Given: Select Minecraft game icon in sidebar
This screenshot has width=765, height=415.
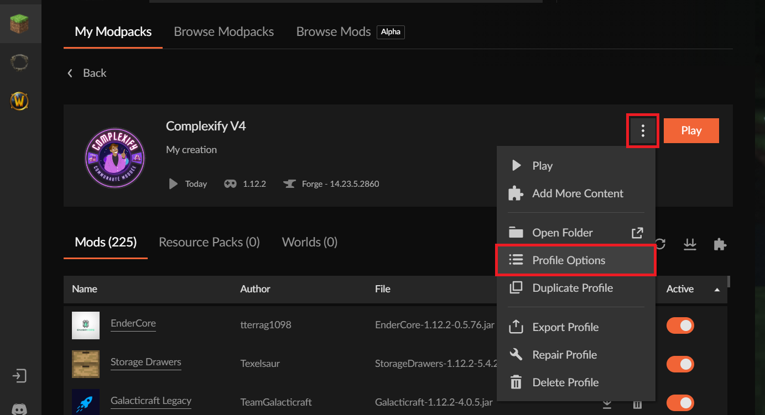Looking at the screenshot, I should click(x=19, y=24).
